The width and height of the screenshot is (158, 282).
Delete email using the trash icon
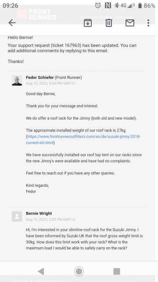(109, 23)
